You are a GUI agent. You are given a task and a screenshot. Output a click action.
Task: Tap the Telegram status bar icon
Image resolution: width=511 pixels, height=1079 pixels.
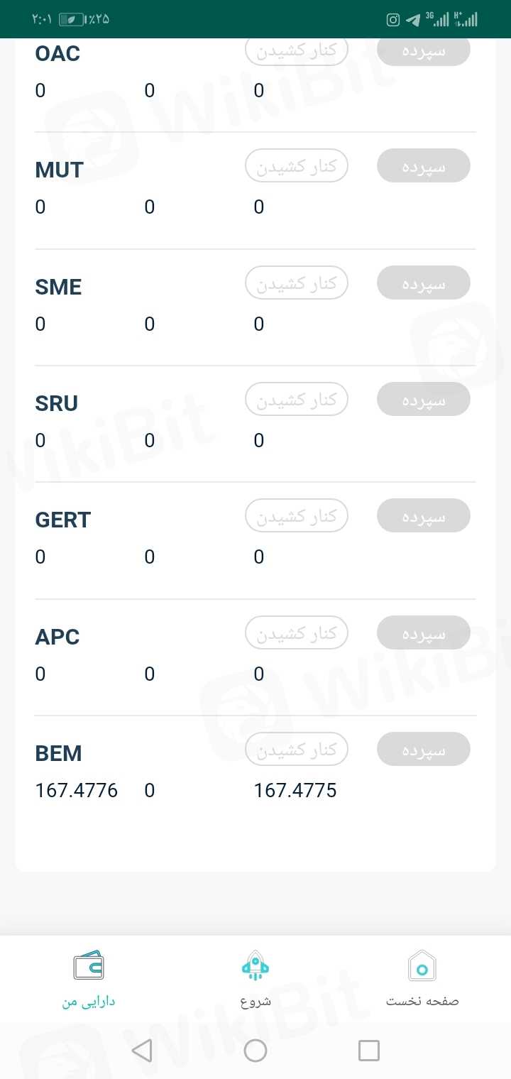(x=413, y=20)
